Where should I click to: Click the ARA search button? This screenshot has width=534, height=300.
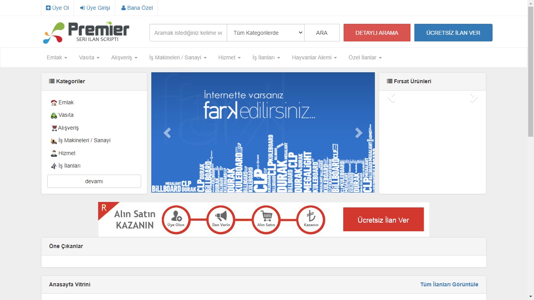[x=322, y=32]
